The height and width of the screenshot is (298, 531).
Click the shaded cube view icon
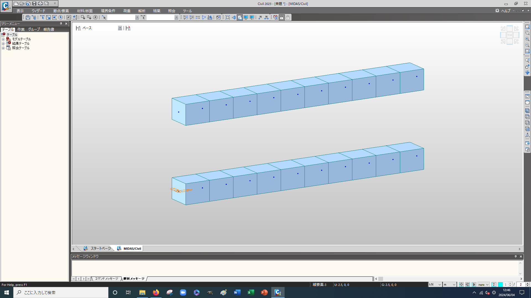click(x=527, y=111)
